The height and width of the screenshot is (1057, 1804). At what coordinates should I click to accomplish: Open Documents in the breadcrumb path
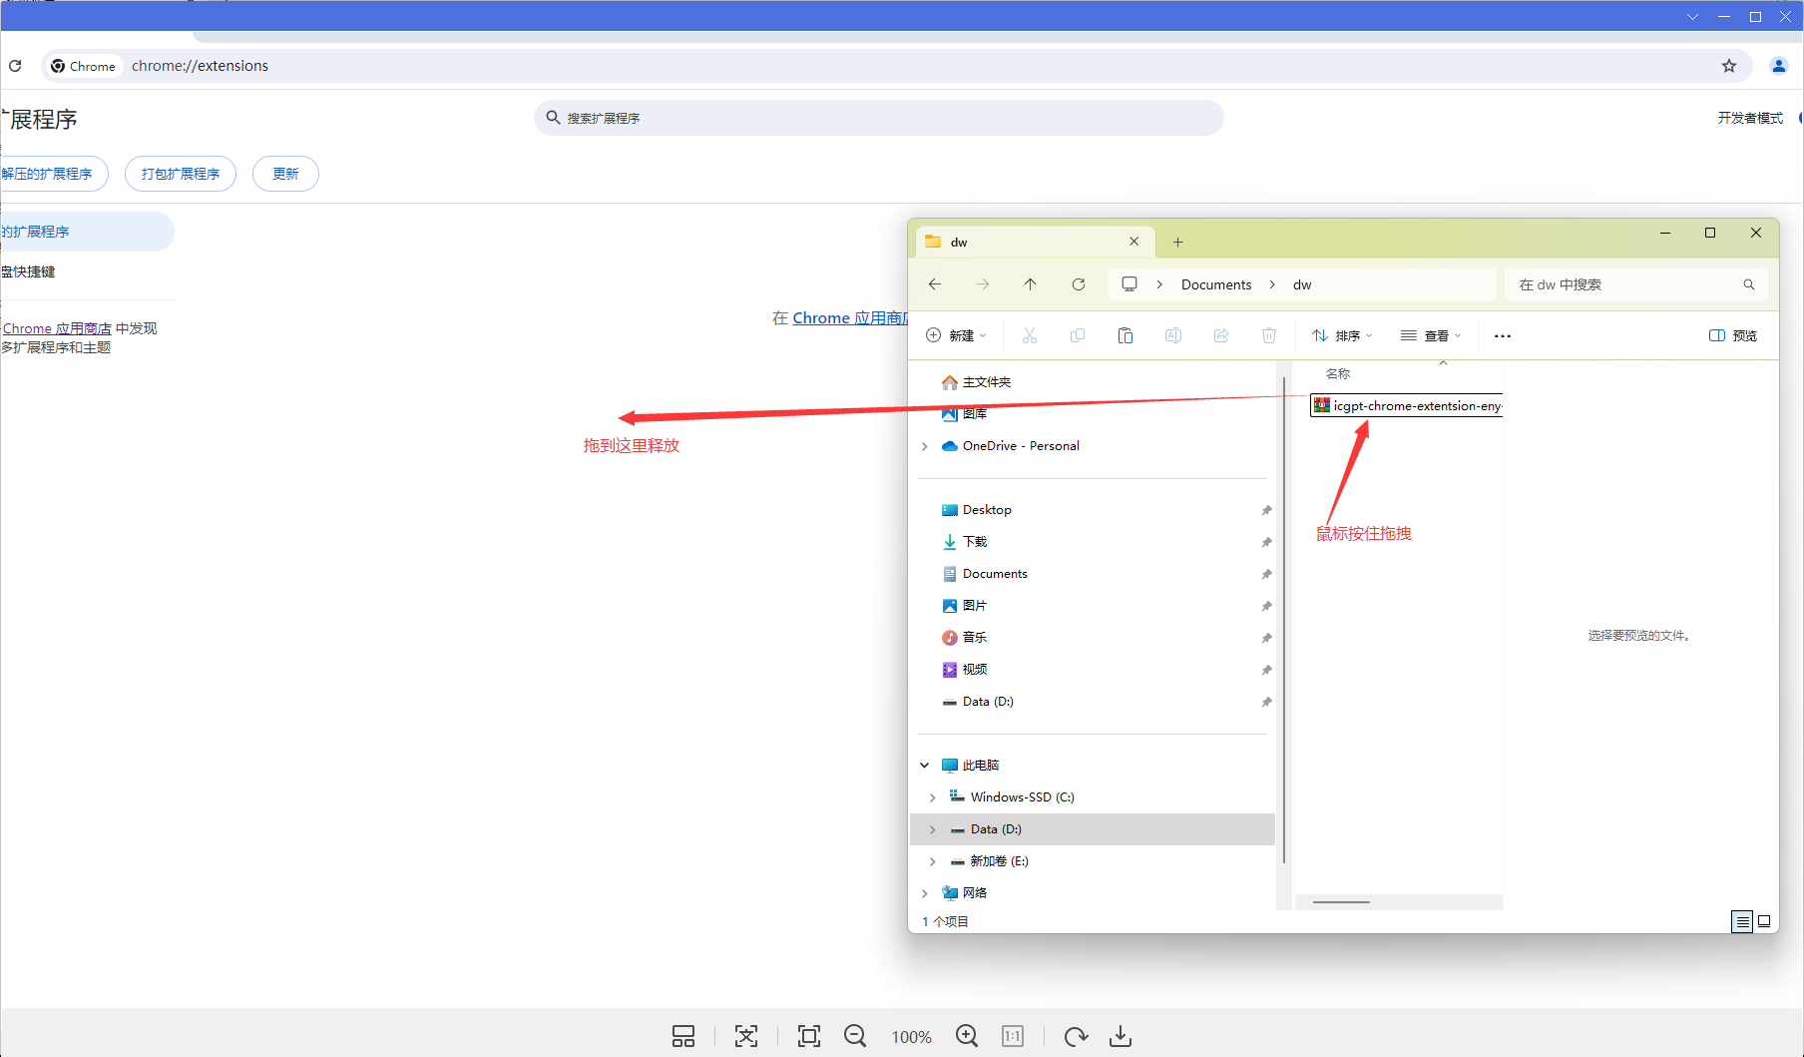click(x=1216, y=284)
